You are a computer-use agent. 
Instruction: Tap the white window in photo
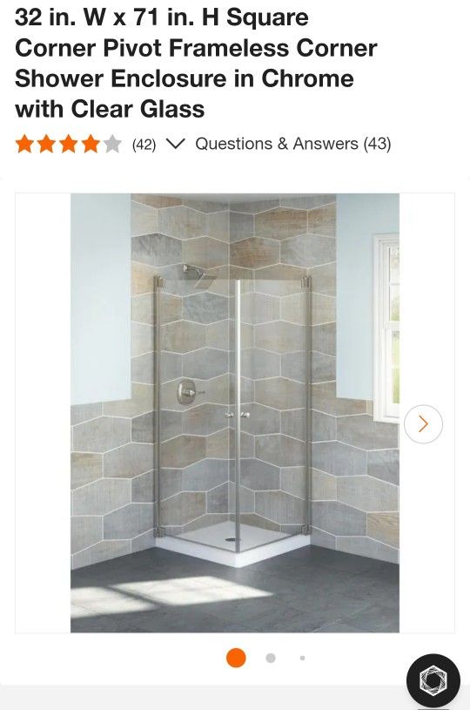[386, 328]
